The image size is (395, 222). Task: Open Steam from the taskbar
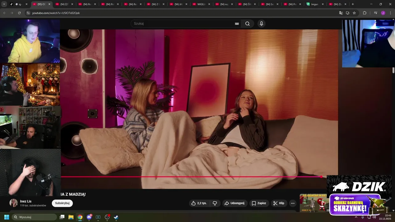point(116,217)
